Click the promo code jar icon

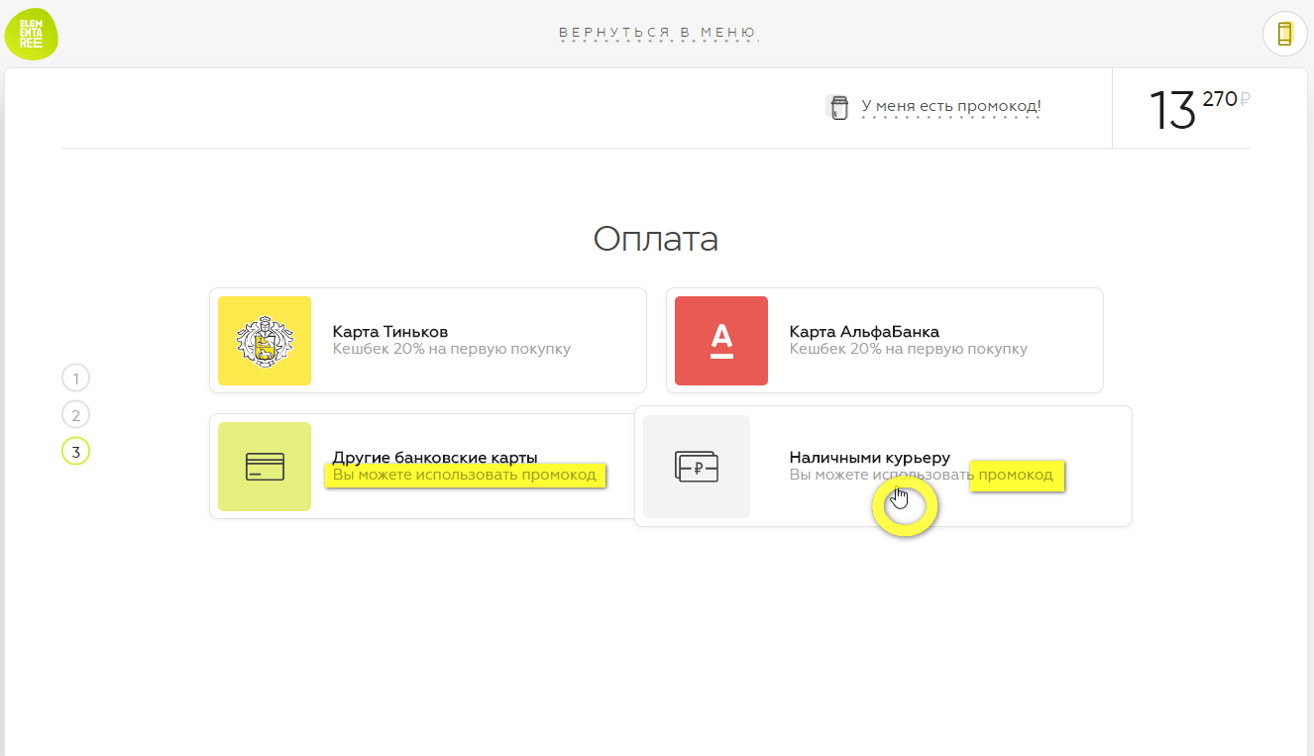[838, 107]
